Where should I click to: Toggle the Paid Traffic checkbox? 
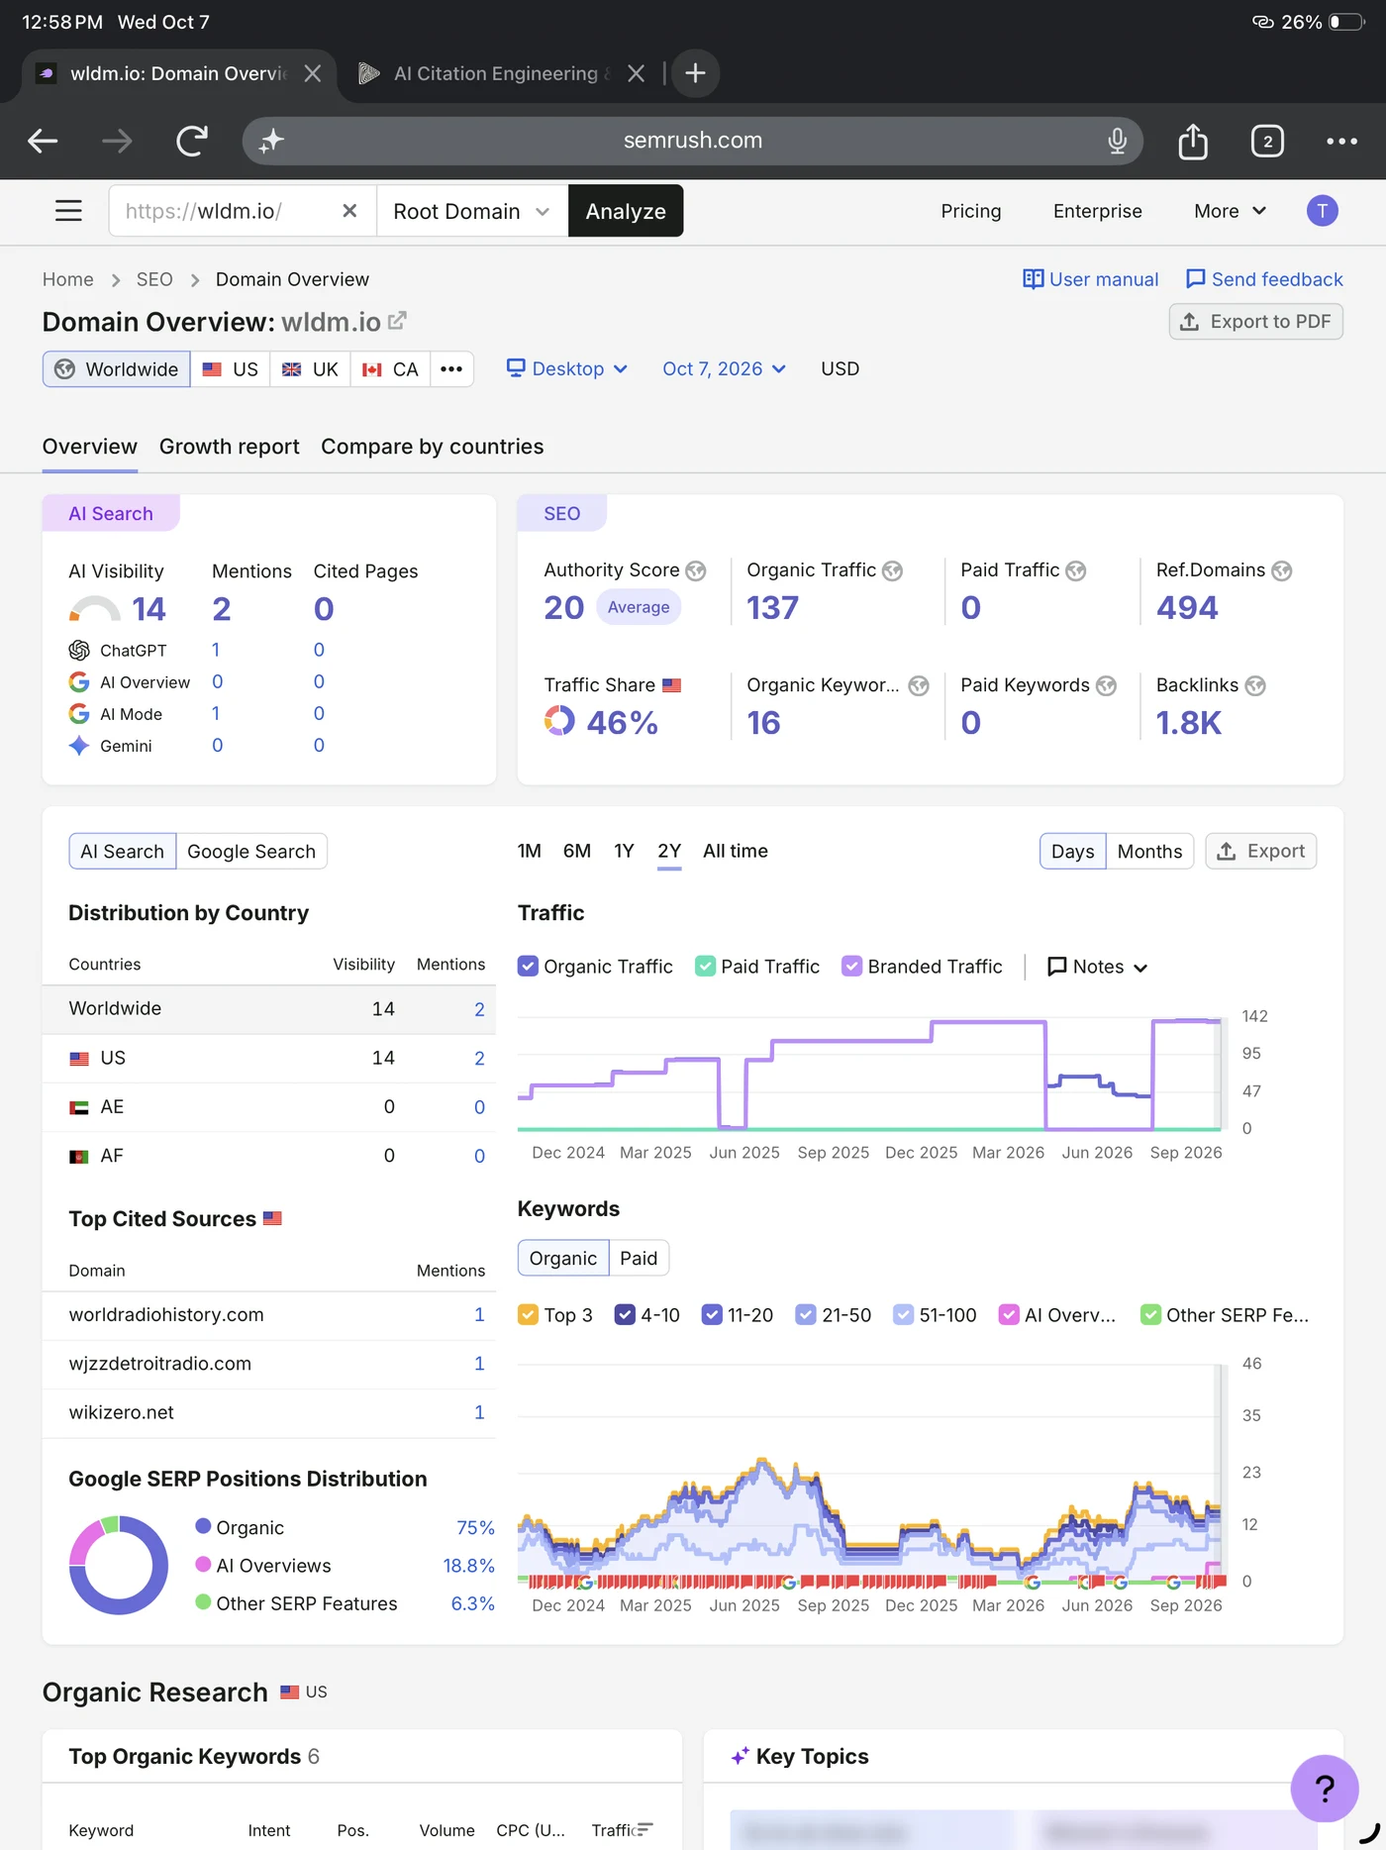coord(705,966)
